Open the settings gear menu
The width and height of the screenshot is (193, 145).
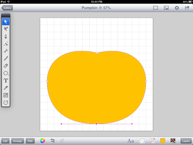tap(177, 8)
